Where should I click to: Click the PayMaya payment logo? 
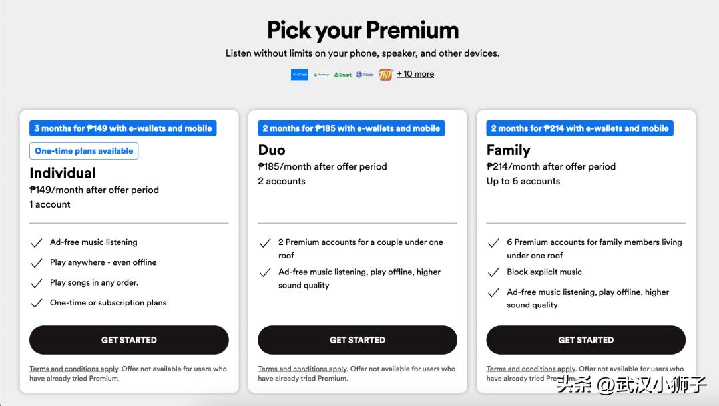321,75
